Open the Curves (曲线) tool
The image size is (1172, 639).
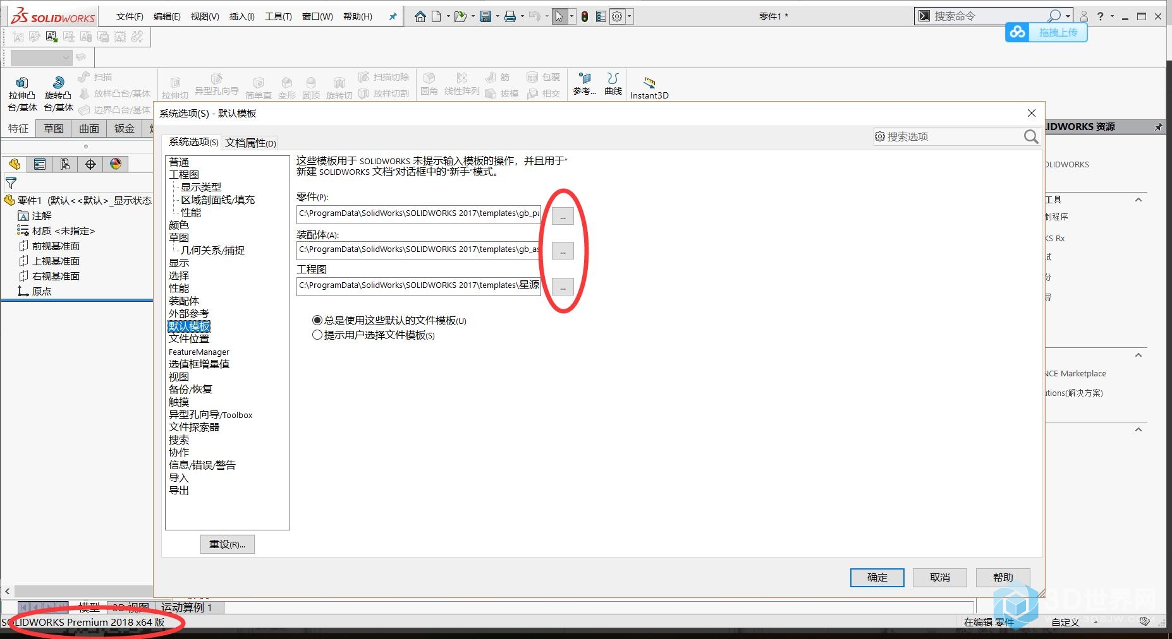pos(613,84)
